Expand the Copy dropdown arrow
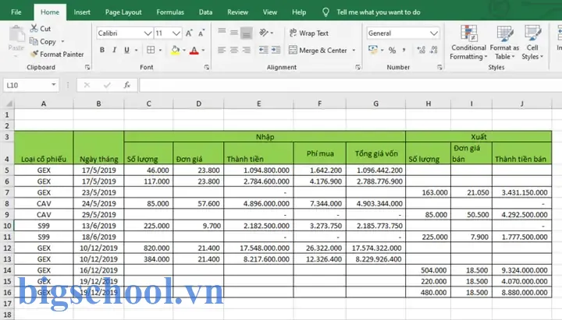This screenshot has width=562, height=320. (62, 41)
